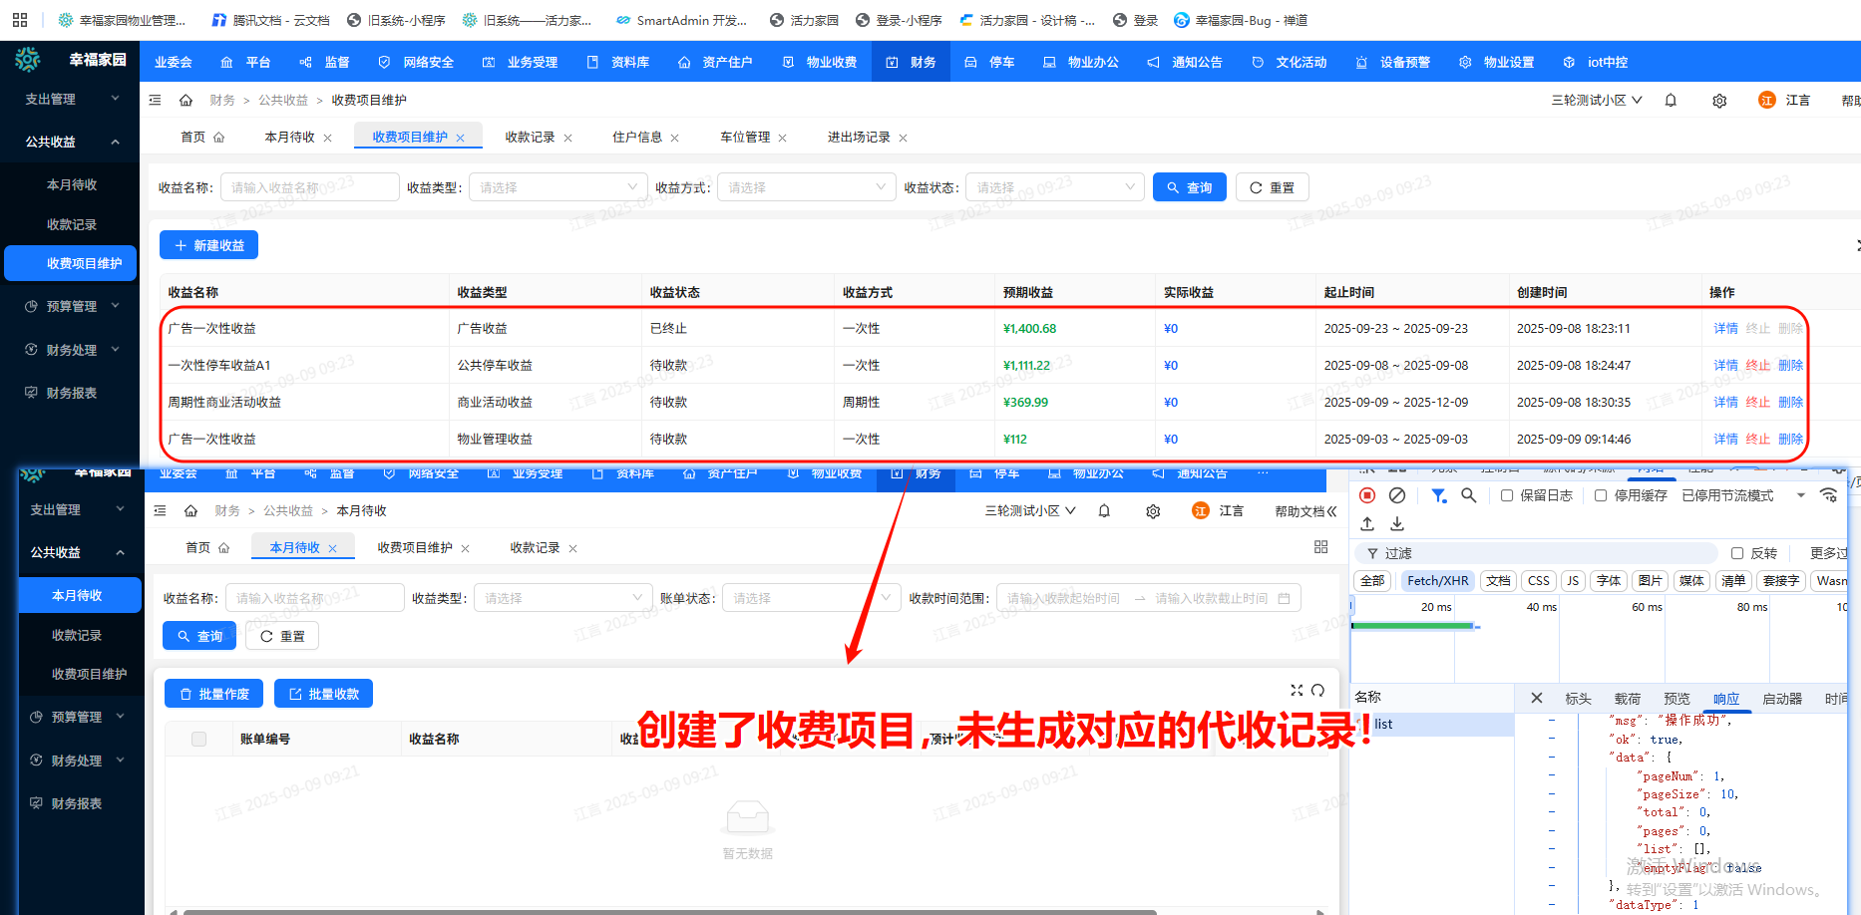Click the 收款时间范围 start date field
1861x915 pixels.
(1063, 598)
